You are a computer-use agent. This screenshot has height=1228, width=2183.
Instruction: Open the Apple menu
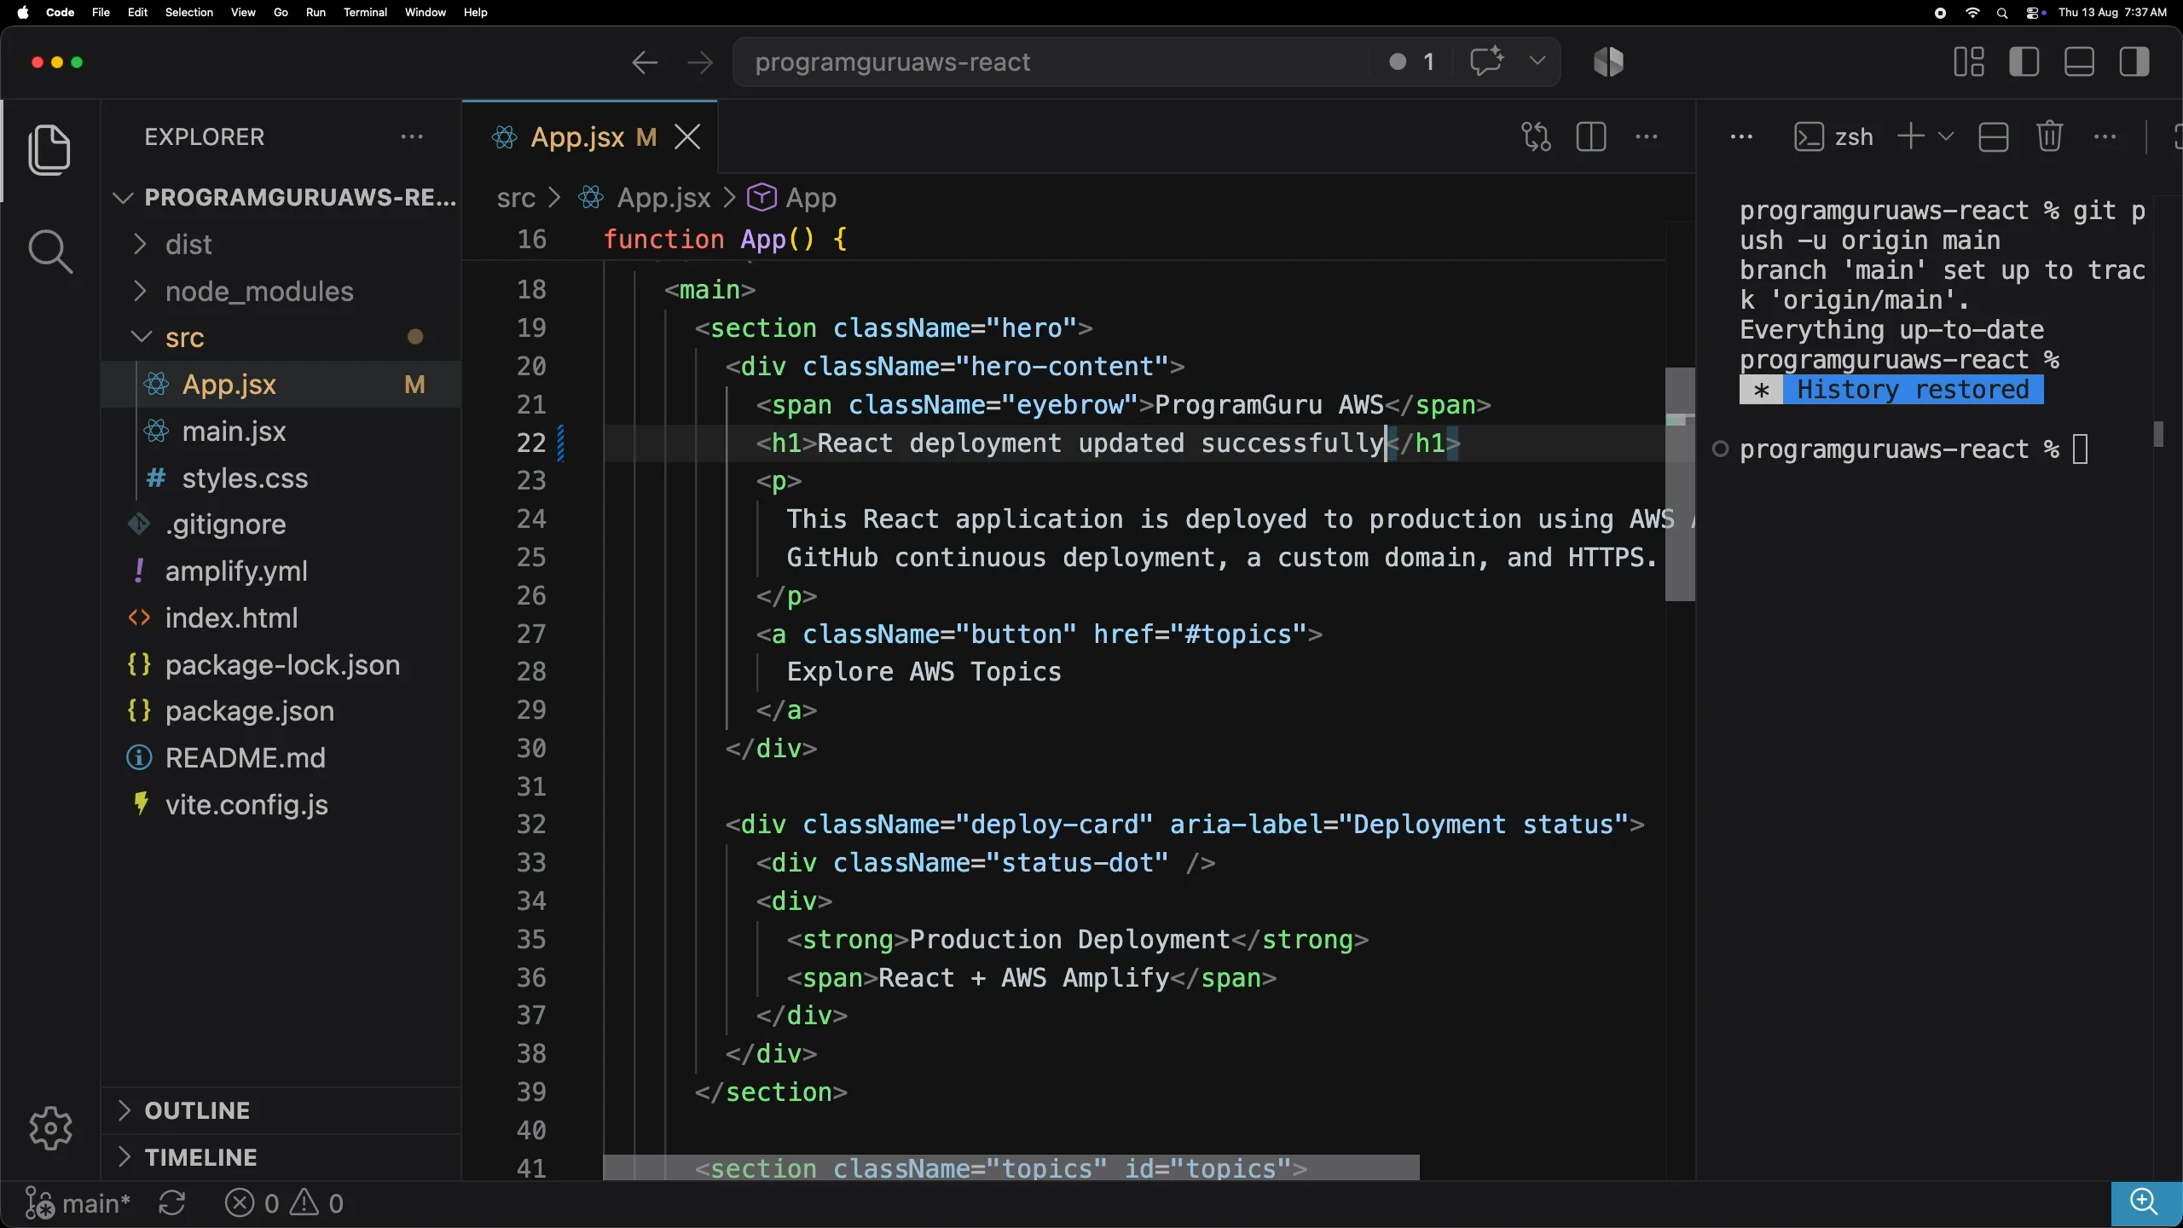(x=23, y=12)
